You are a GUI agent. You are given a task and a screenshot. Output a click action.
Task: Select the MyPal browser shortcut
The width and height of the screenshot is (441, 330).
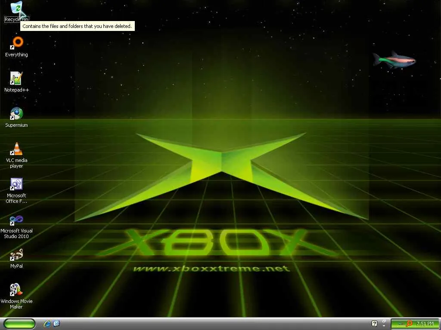(x=16, y=258)
